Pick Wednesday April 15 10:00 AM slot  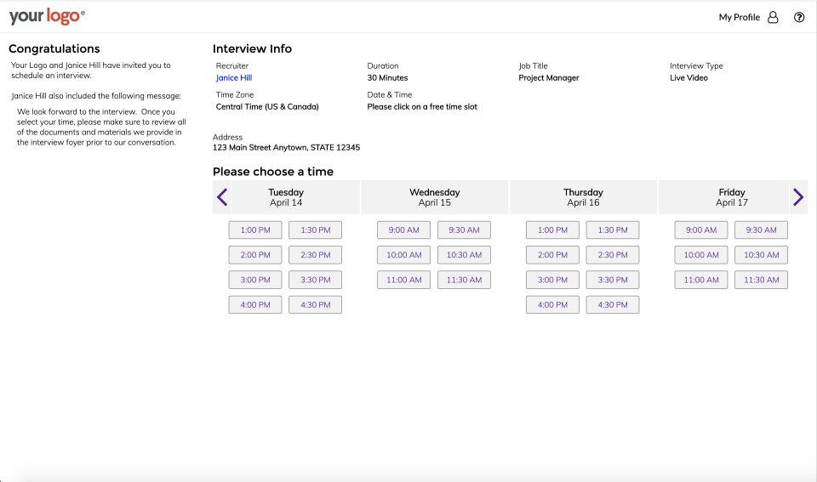pyautogui.click(x=403, y=255)
